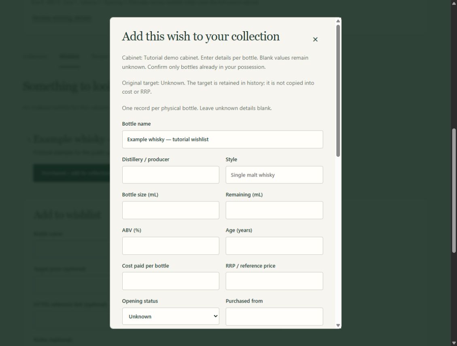
Task: Click the dialog heading text
Action: (x=200, y=36)
